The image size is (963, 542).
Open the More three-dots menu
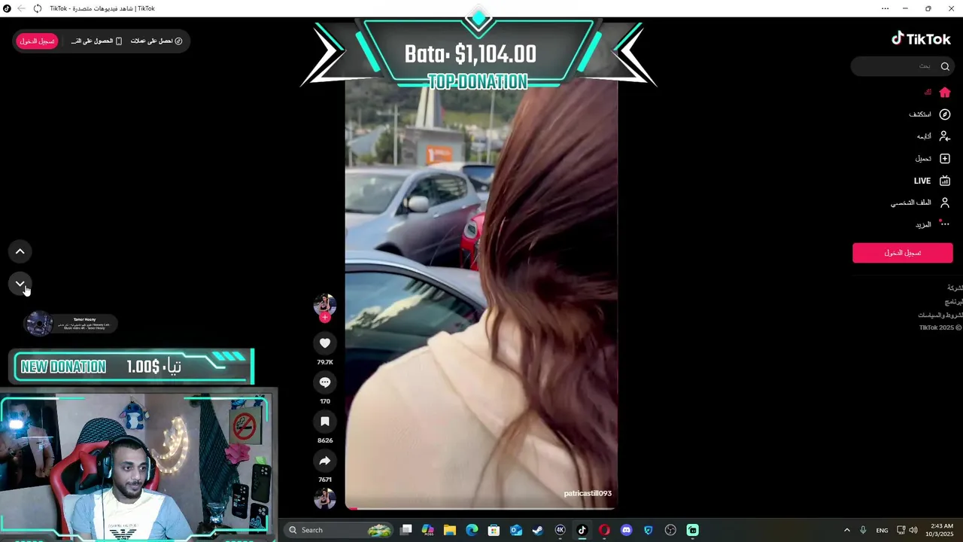[x=944, y=224]
